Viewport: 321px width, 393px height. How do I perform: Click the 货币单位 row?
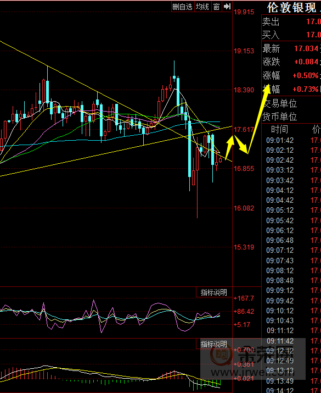(291, 117)
